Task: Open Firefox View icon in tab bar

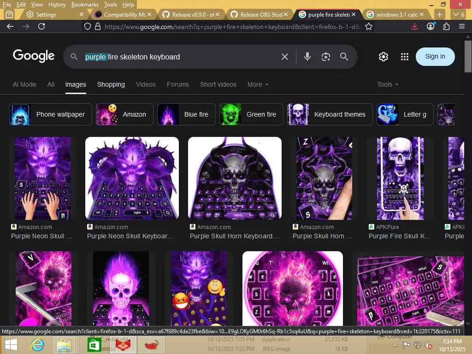Action: (x=9, y=14)
